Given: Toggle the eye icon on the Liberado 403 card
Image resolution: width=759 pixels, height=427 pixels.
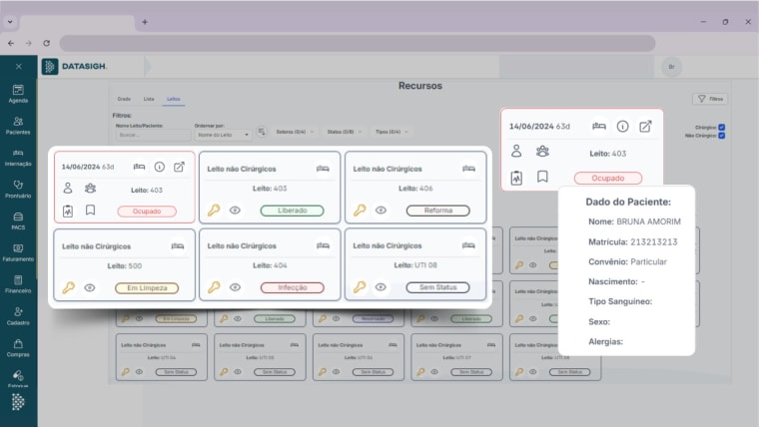Looking at the screenshot, I should coord(235,210).
